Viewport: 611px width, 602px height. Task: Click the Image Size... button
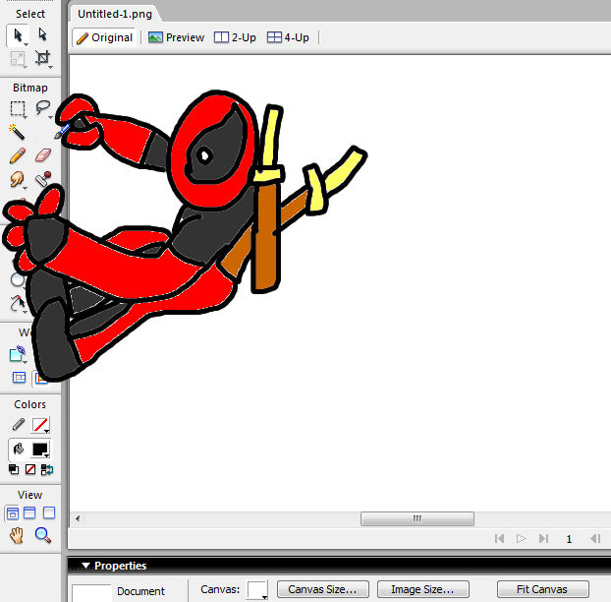click(422, 589)
